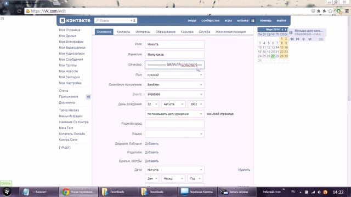Go to previous month in calendar
This screenshot has width=351, height=197.
coord(282,30)
